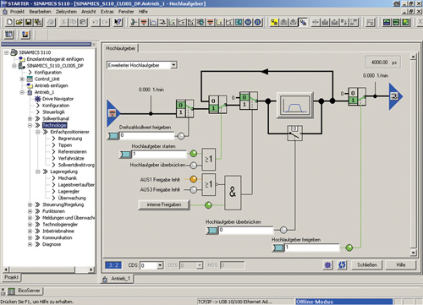Viewport: 423px width, 305px height.
Task: Click the blue refresh arrows icon
Action: coord(342,265)
